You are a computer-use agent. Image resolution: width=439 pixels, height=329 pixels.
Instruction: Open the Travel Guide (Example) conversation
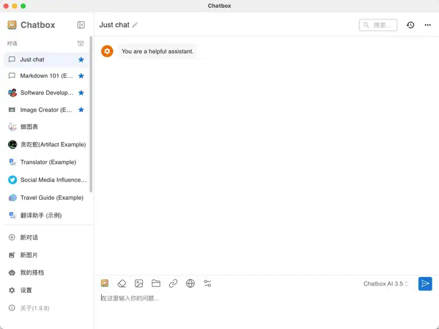(x=46, y=198)
